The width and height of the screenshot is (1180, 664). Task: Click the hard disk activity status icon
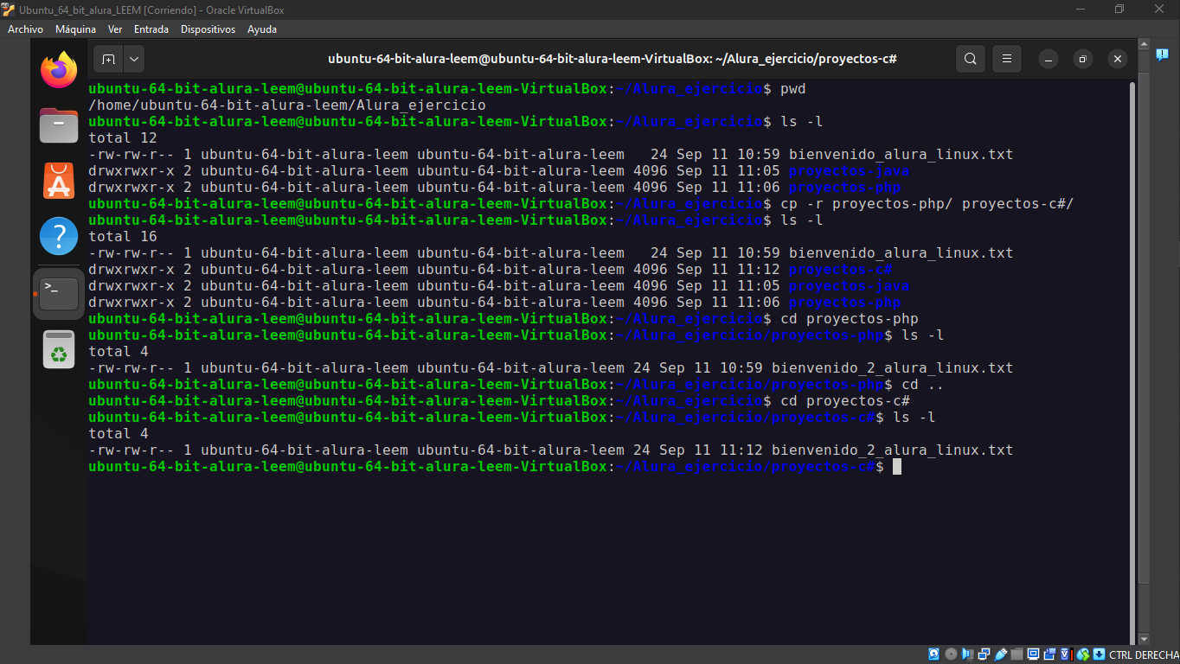[933, 654]
